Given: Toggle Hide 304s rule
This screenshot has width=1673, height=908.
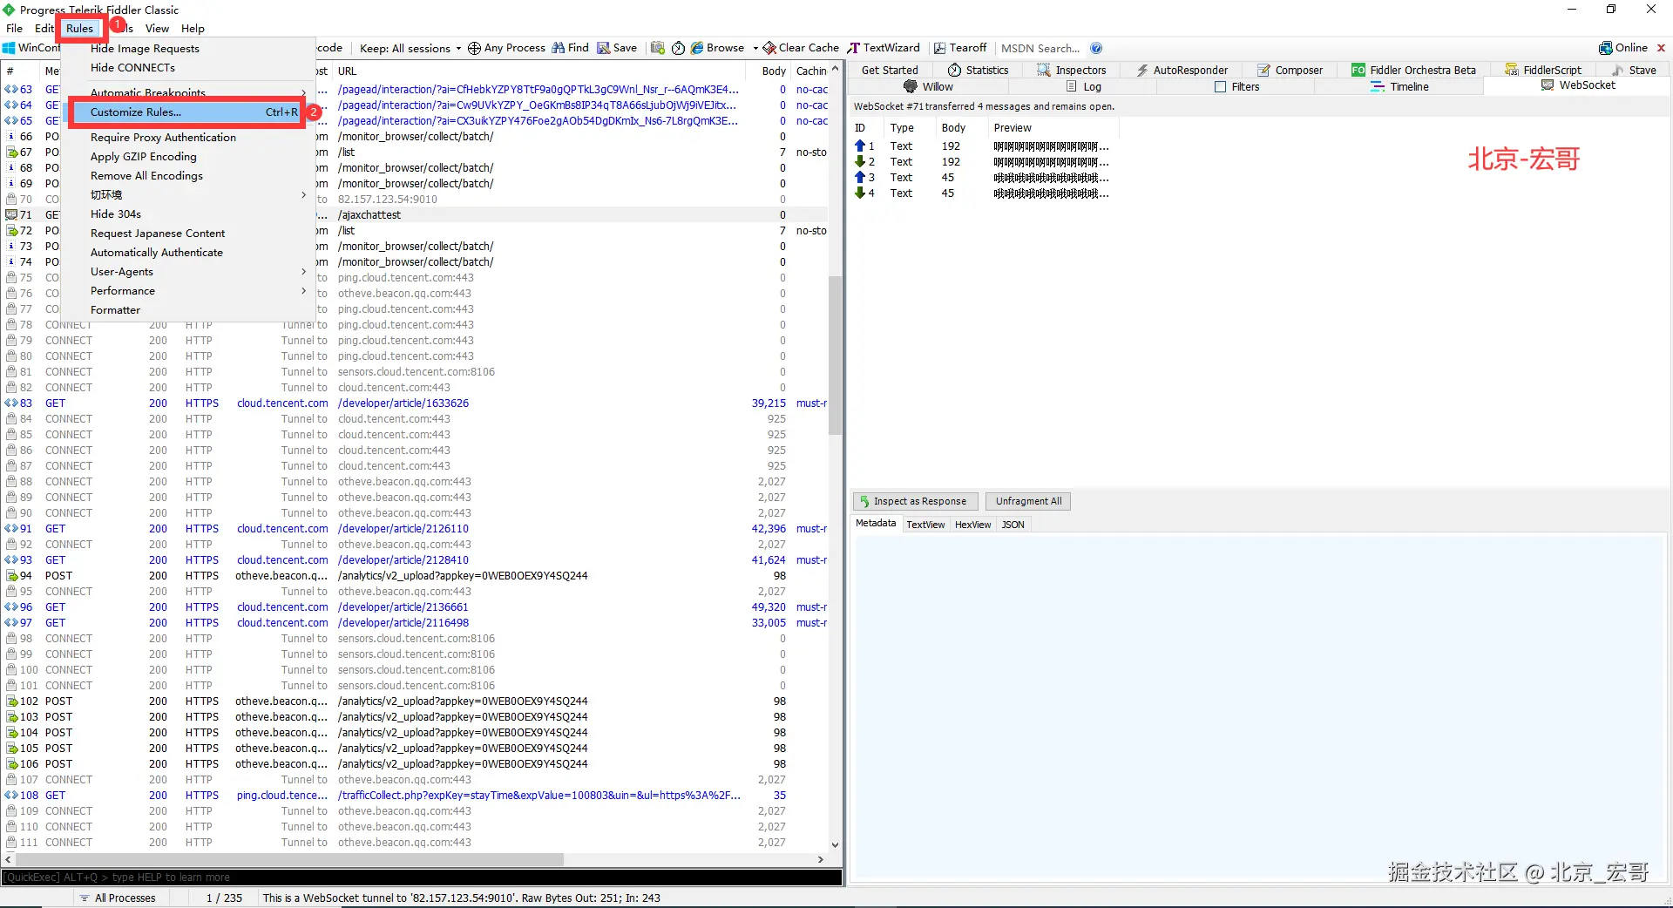Looking at the screenshot, I should (x=116, y=213).
